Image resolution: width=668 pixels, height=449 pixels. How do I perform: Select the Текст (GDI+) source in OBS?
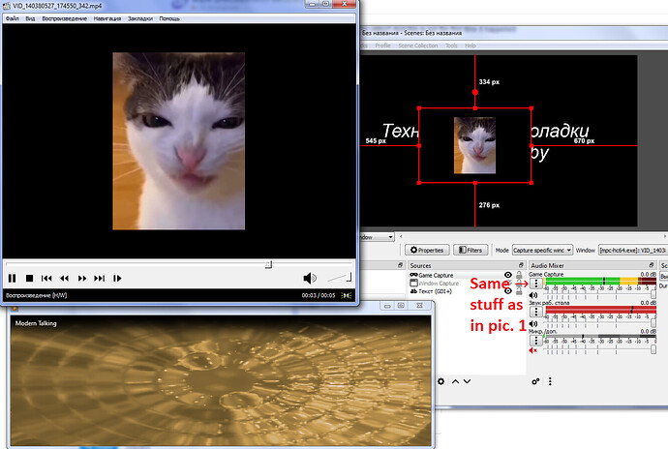[431, 291]
